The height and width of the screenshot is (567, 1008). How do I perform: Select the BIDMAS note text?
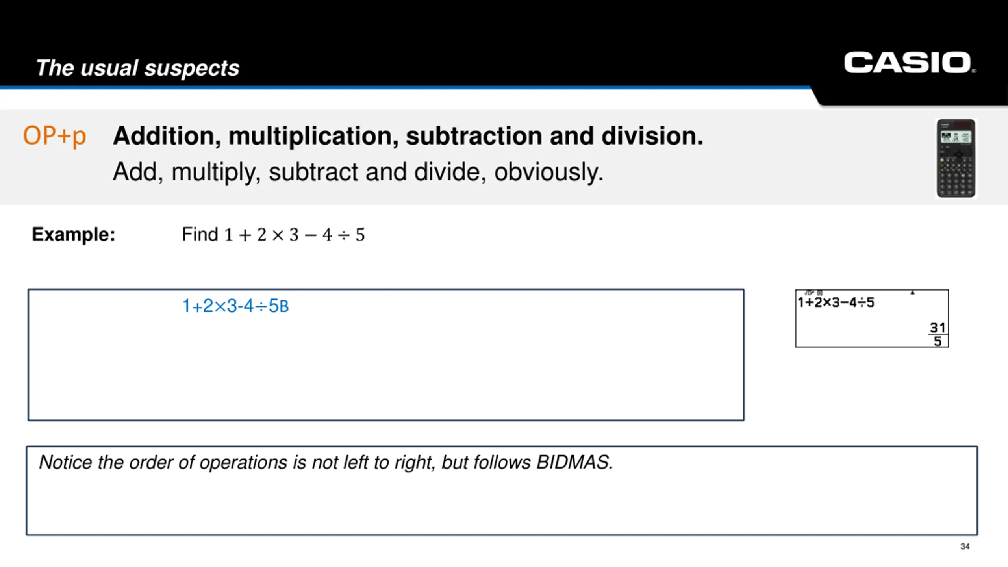click(326, 462)
